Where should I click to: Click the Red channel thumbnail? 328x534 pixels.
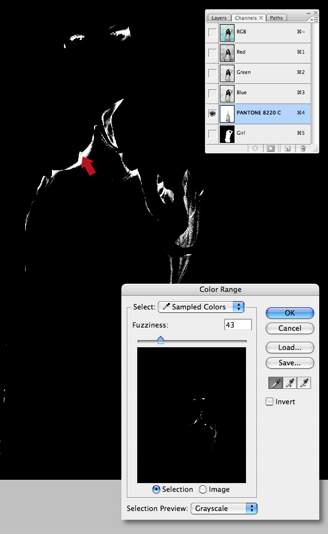[x=227, y=53]
